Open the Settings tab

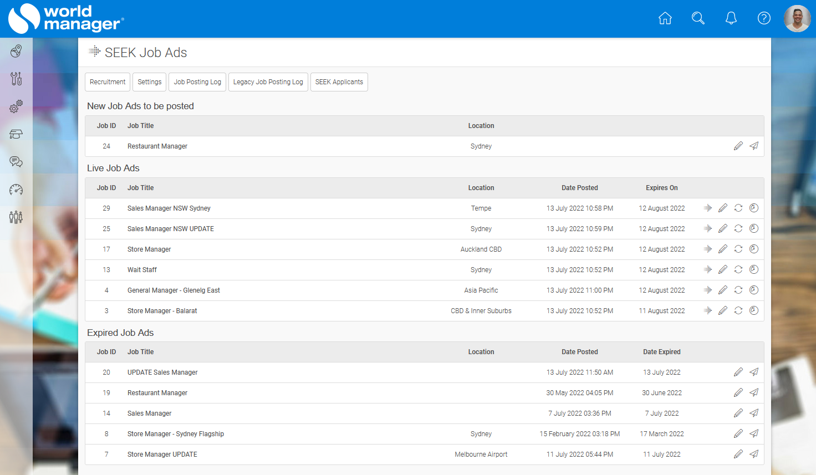[150, 82]
